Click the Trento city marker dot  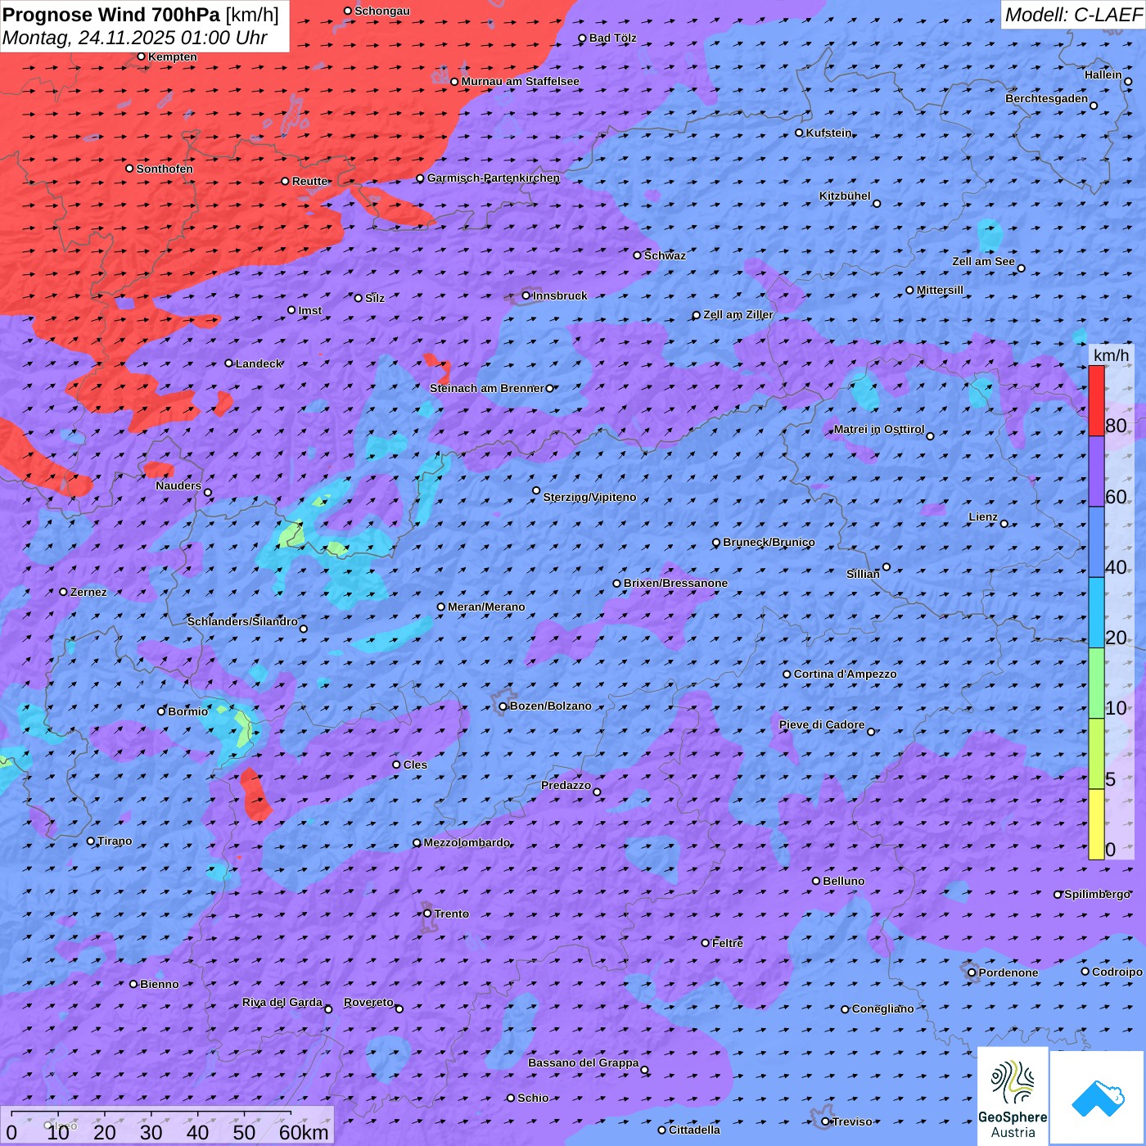(x=427, y=914)
